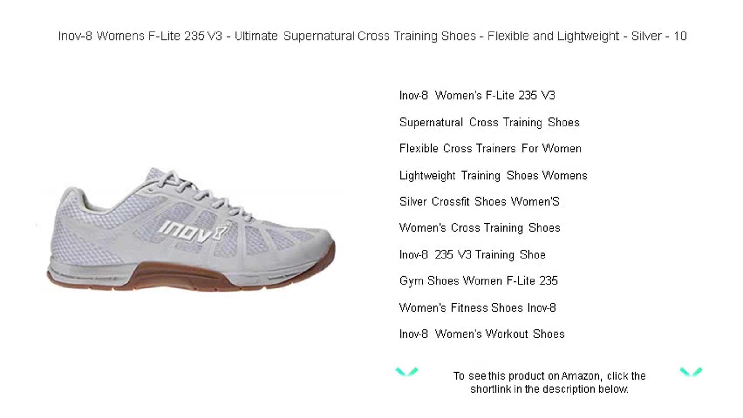Select "Silver Crossfit Shoes Women'S" text
The image size is (743, 418).
[x=479, y=202]
